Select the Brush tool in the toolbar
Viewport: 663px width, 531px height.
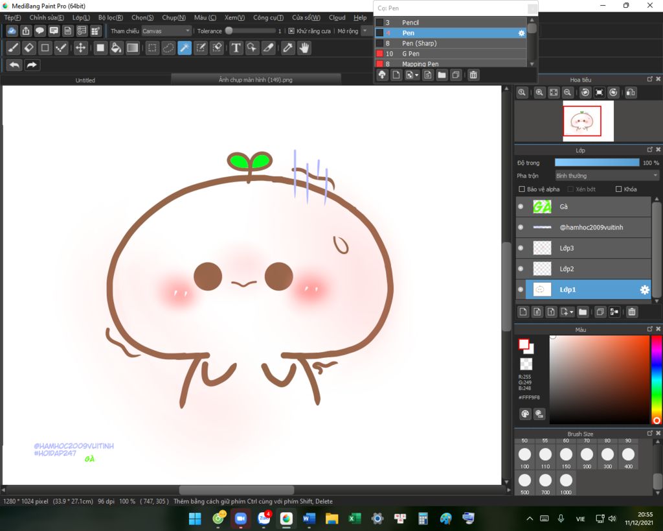coord(13,48)
